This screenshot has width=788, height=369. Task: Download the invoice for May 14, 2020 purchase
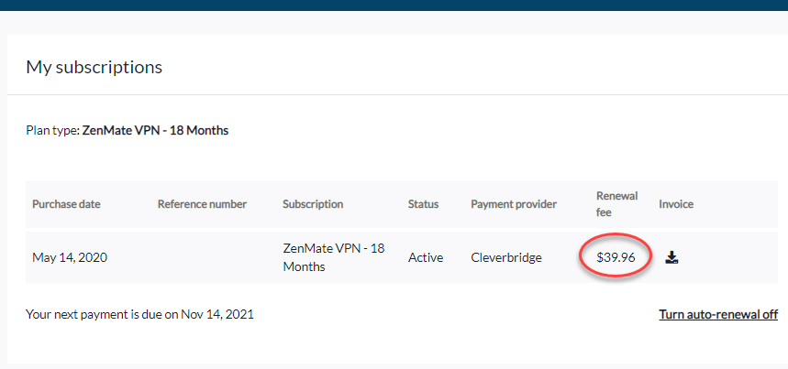pyautogui.click(x=671, y=257)
